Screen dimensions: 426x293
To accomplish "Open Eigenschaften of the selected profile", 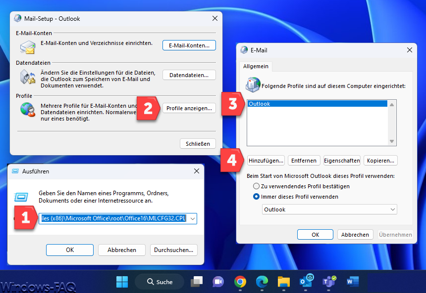I will click(x=342, y=161).
